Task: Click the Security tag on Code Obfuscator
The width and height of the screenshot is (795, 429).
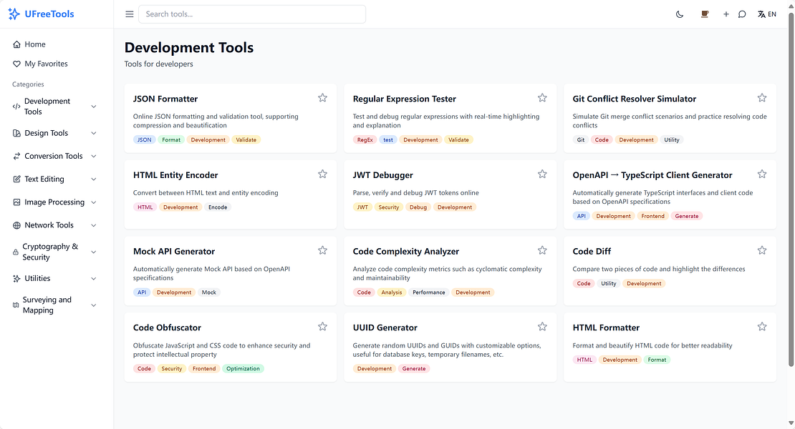Action: (171, 368)
